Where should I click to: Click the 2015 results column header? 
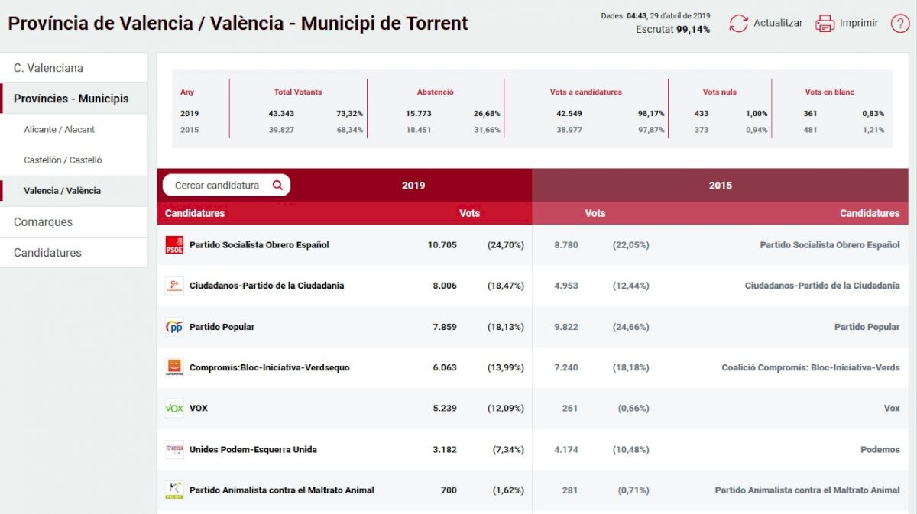pyautogui.click(x=720, y=186)
